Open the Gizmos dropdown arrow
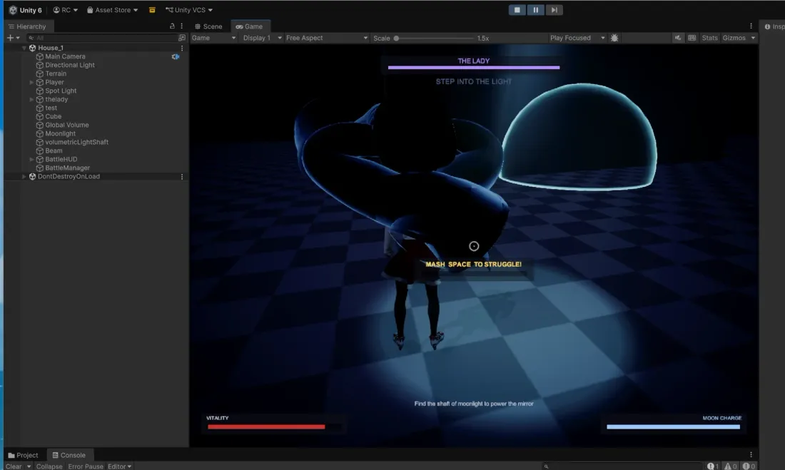Image resolution: width=785 pixels, height=470 pixels. [x=753, y=38]
